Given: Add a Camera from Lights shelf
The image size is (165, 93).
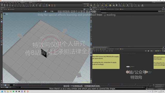Looking at the screenshot, I should 85,5.
